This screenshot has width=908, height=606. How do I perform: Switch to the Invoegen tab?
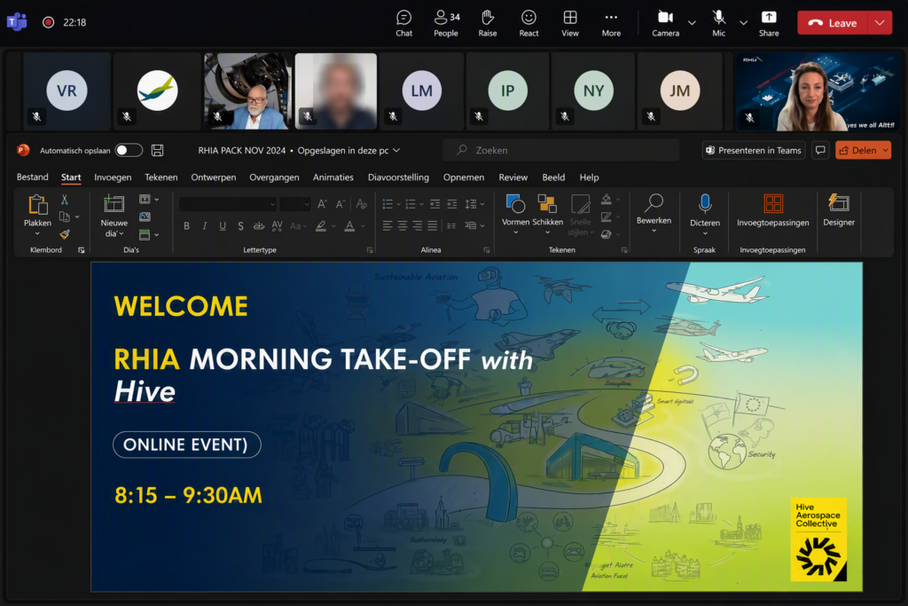(x=113, y=177)
